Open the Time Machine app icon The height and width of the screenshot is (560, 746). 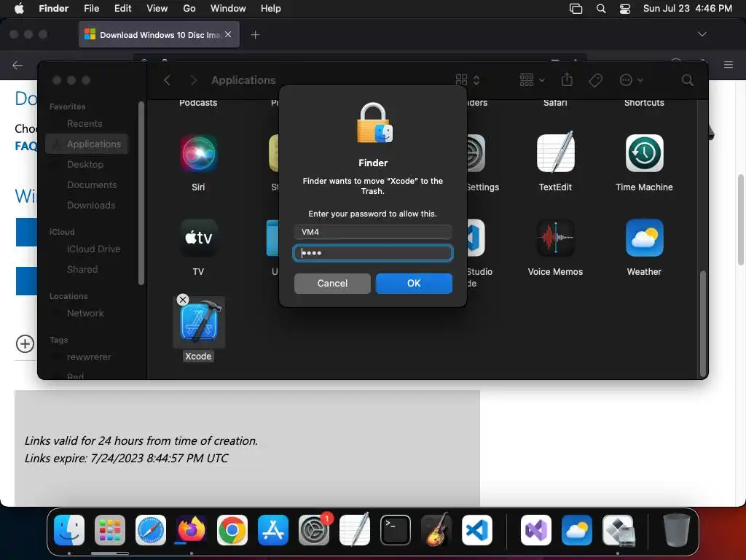tap(644, 153)
